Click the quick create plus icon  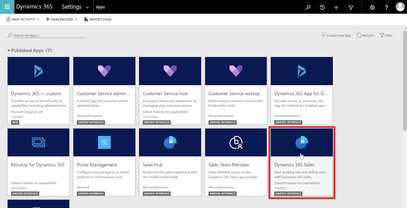click(x=336, y=8)
